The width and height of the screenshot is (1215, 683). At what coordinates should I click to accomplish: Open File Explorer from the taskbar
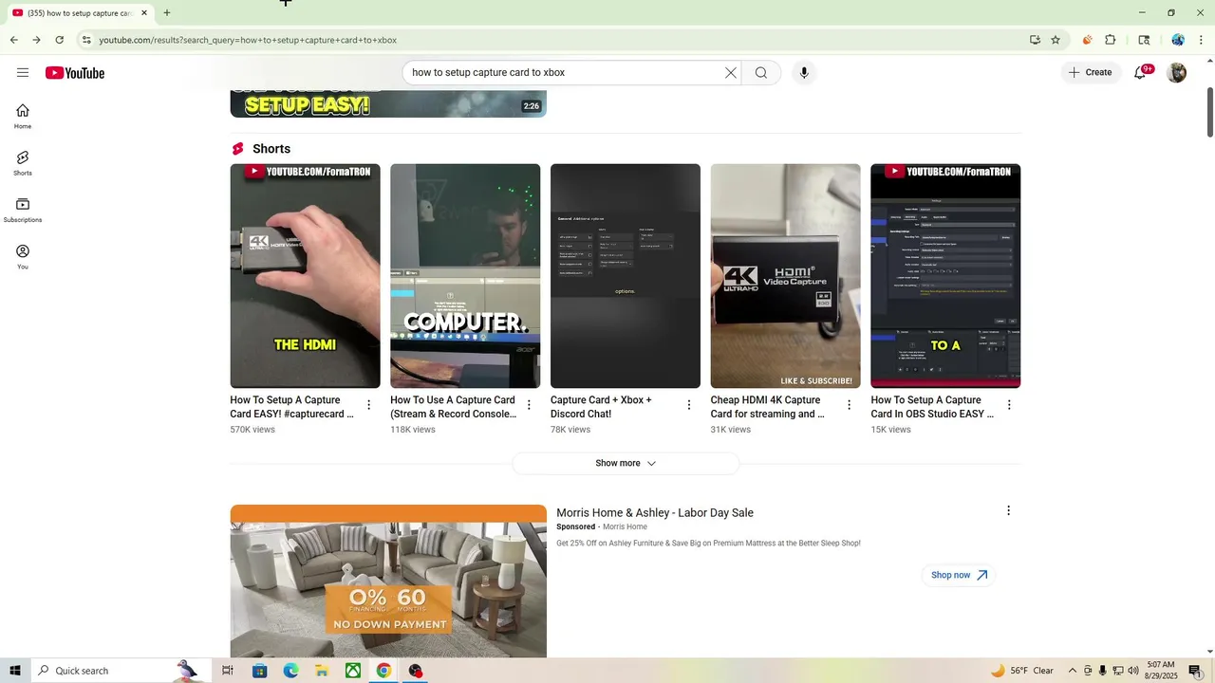[x=322, y=671]
